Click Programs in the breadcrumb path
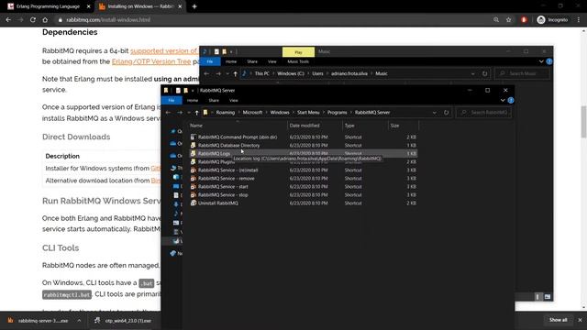Image resolution: width=587 pixels, height=330 pixels. click(x=337, y=112)
